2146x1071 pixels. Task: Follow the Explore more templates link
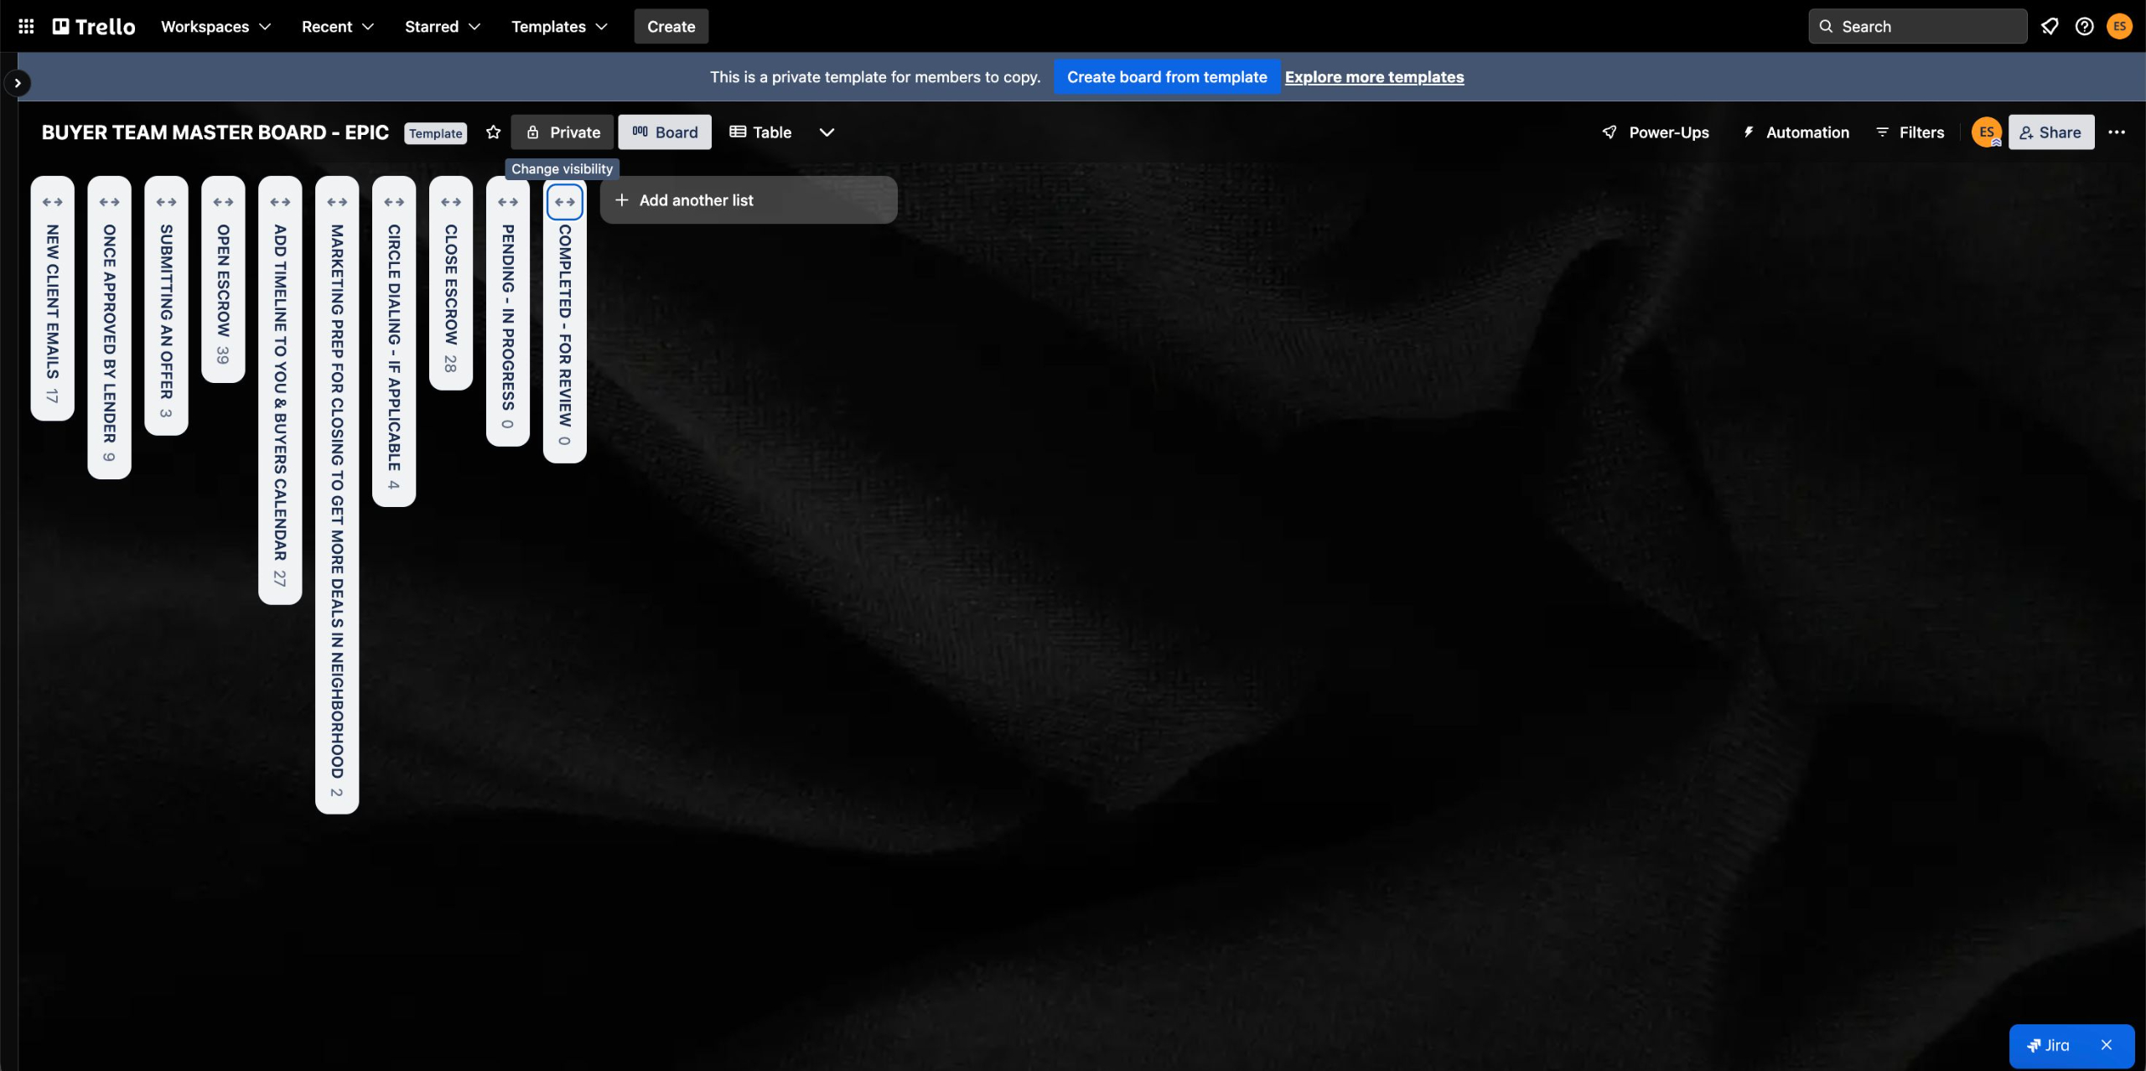(x=1374, y=77)
